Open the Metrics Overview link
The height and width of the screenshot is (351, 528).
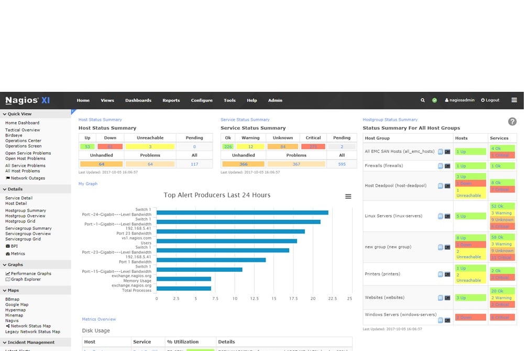point(98,319)
